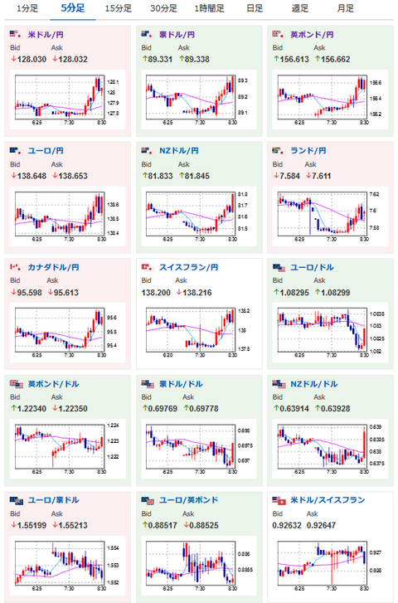Open the ユーロ/円 currency pair link
The image size is (398, 603).
pyautogui.click(x=46, y=151)
